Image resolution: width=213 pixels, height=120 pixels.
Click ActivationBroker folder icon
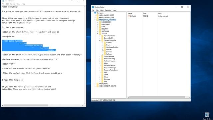(x=103, y=36)
